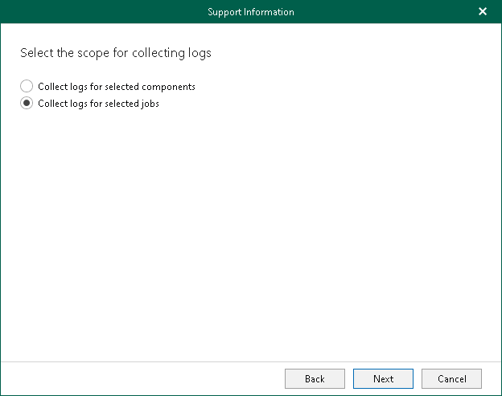Abort the log collection wizard via Cancel
The image size is (502, 396).
451,379
